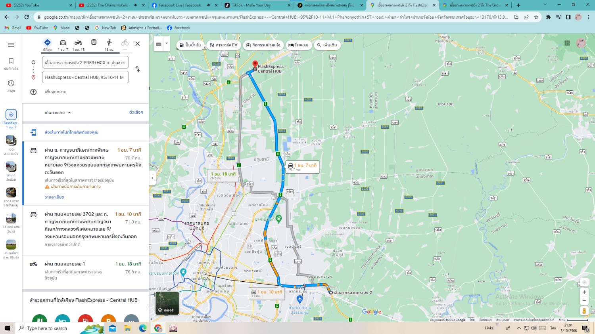The height and width of the screenshot is (334, 595).
Task: Toggle the map Layers view thumbnail
Action: pos(167,303)
